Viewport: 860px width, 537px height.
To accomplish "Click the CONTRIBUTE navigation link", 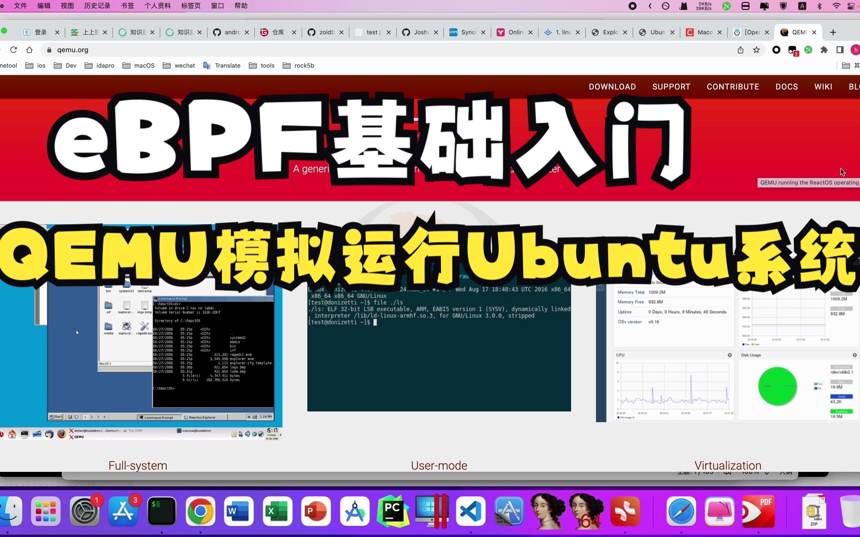I will click(x=733, y=87).
